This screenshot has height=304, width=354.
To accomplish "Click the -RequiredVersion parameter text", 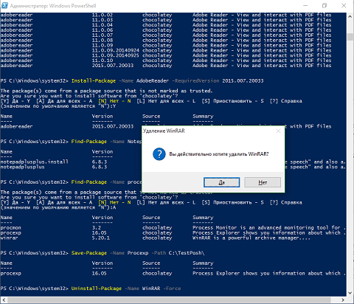I will 195,80.
